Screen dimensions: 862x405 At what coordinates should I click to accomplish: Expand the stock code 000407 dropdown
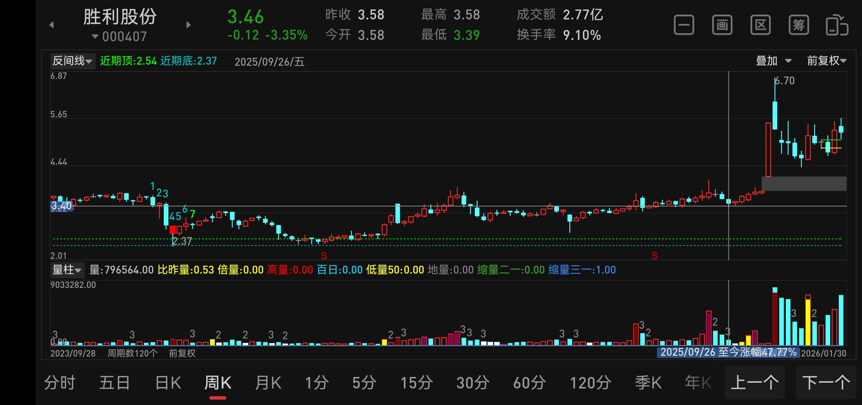120,36
